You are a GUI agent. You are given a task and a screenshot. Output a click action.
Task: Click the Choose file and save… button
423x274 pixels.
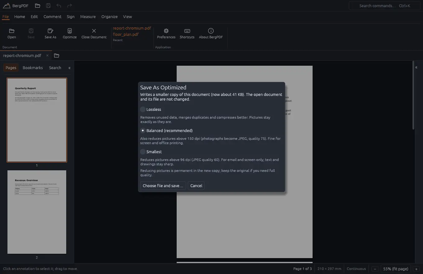(163, 186)
